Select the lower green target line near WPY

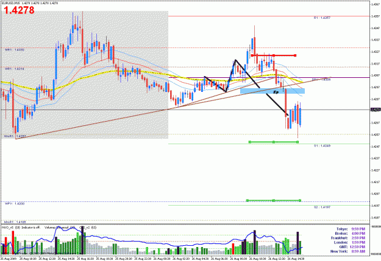click(x=274, y=200)
